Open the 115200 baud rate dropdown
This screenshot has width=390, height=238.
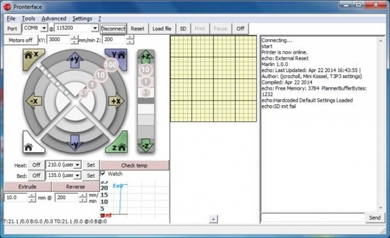pos(95,28)
